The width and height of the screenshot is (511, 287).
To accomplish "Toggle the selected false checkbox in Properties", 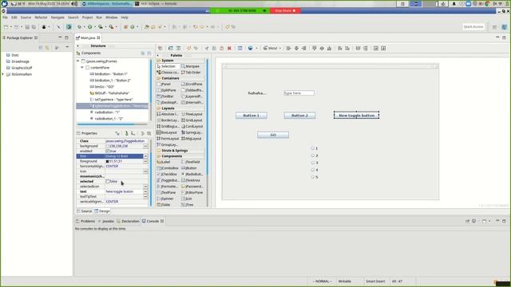I will 108,182.
